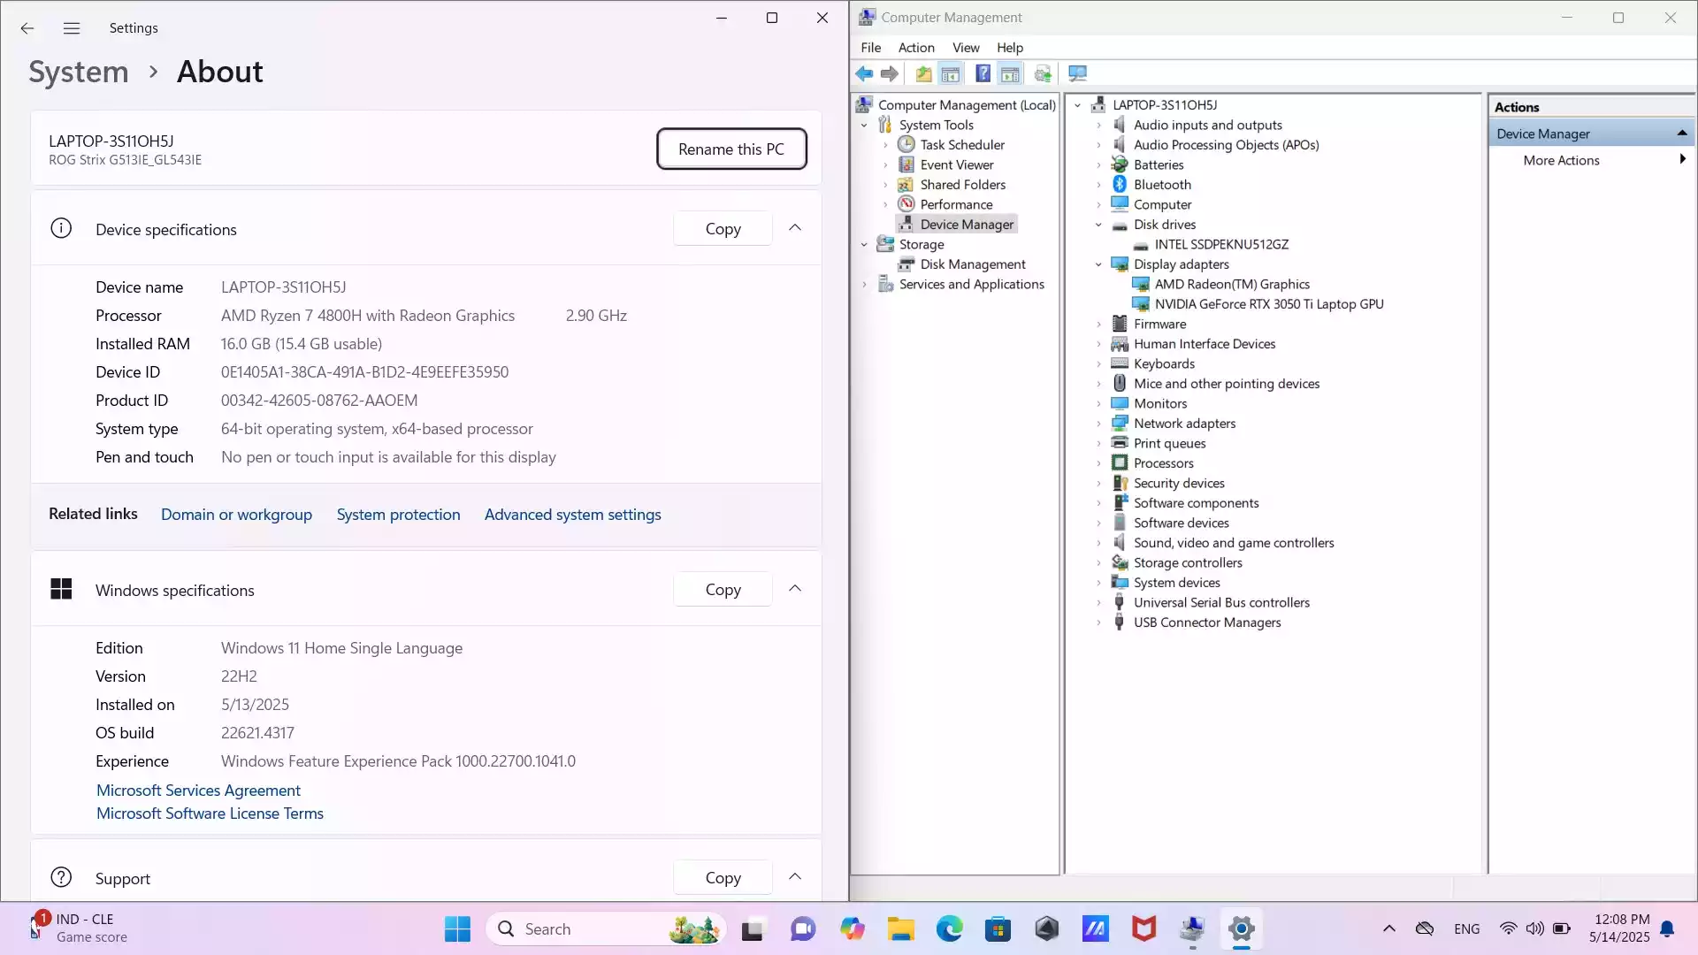The height and width of the screenshot is (955, 1698).
Task: Open the View menu in Computer Management
Action: (966, 48)
